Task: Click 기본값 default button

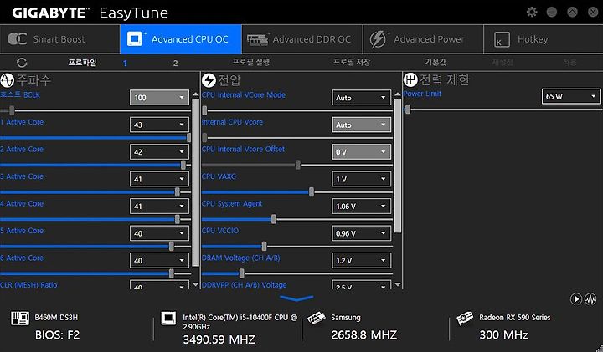Action: coord(435,62)
